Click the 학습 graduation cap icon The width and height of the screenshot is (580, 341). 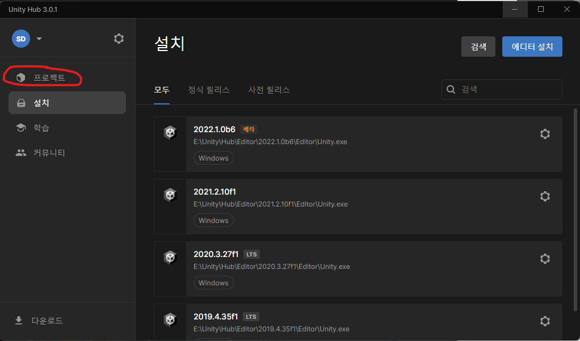(21, 128)
